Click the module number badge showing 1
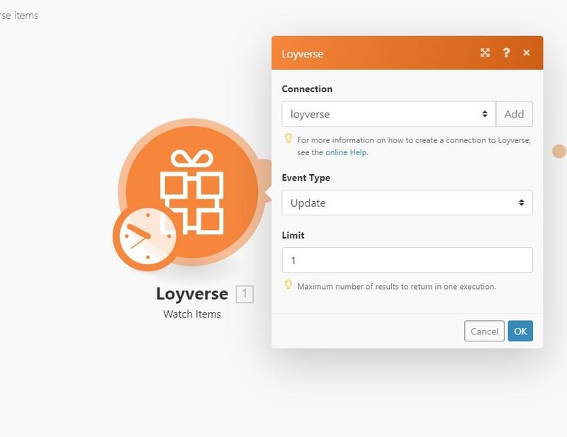The height and width of the screenshot is (437, 567). tap(245, 294)
